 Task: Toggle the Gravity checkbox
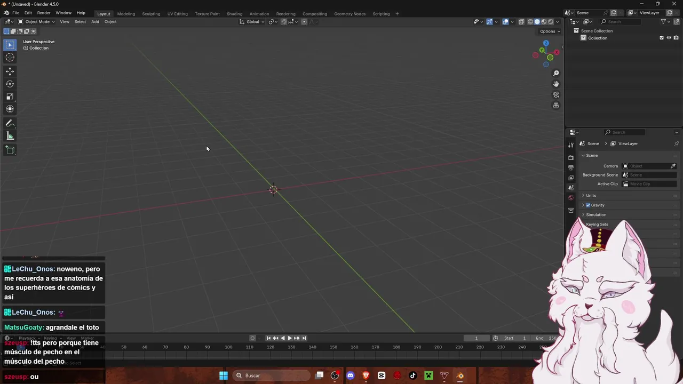pyautogui.click(x=588, y=205)
